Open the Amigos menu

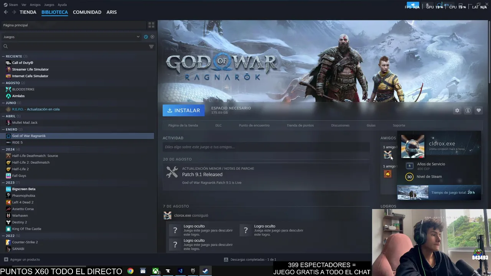tap(35, 5)
